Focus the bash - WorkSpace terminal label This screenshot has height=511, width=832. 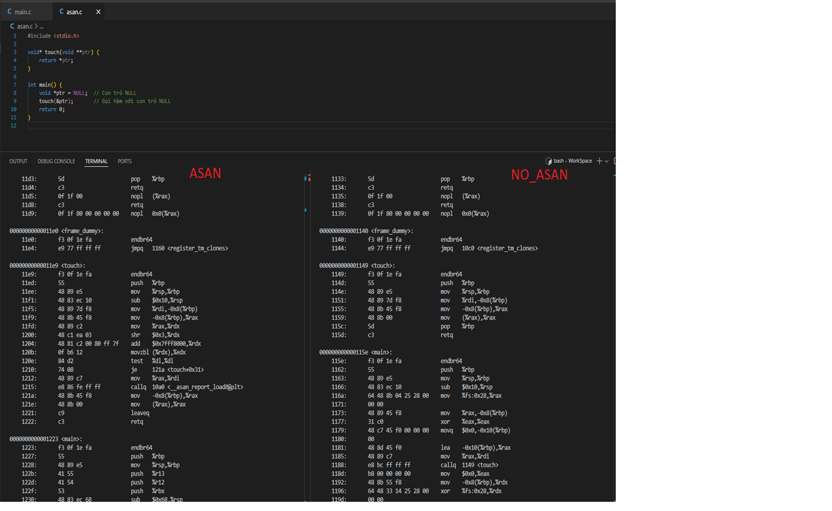click(x=573, y=162)
